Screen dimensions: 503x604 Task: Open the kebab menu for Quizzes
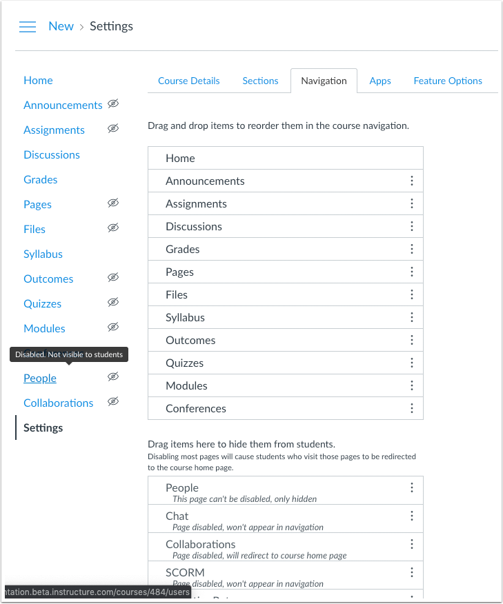coord(412,363)
